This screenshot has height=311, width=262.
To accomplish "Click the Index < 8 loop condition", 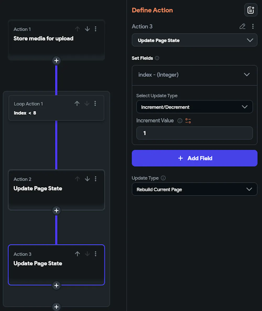I will pyautogui.click(x=25, y=113).
